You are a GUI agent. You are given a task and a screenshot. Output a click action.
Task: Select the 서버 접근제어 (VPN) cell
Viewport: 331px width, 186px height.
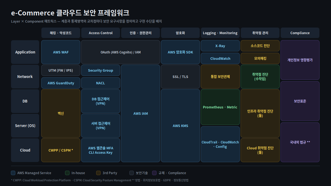[101, 126]
